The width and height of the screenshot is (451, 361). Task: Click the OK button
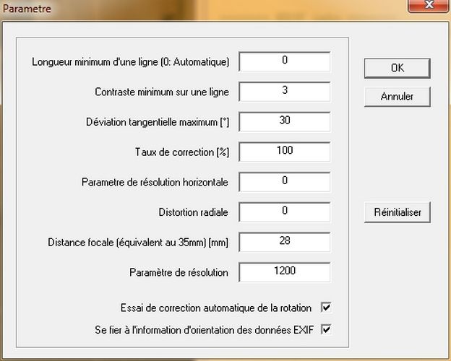coord(397,68)
